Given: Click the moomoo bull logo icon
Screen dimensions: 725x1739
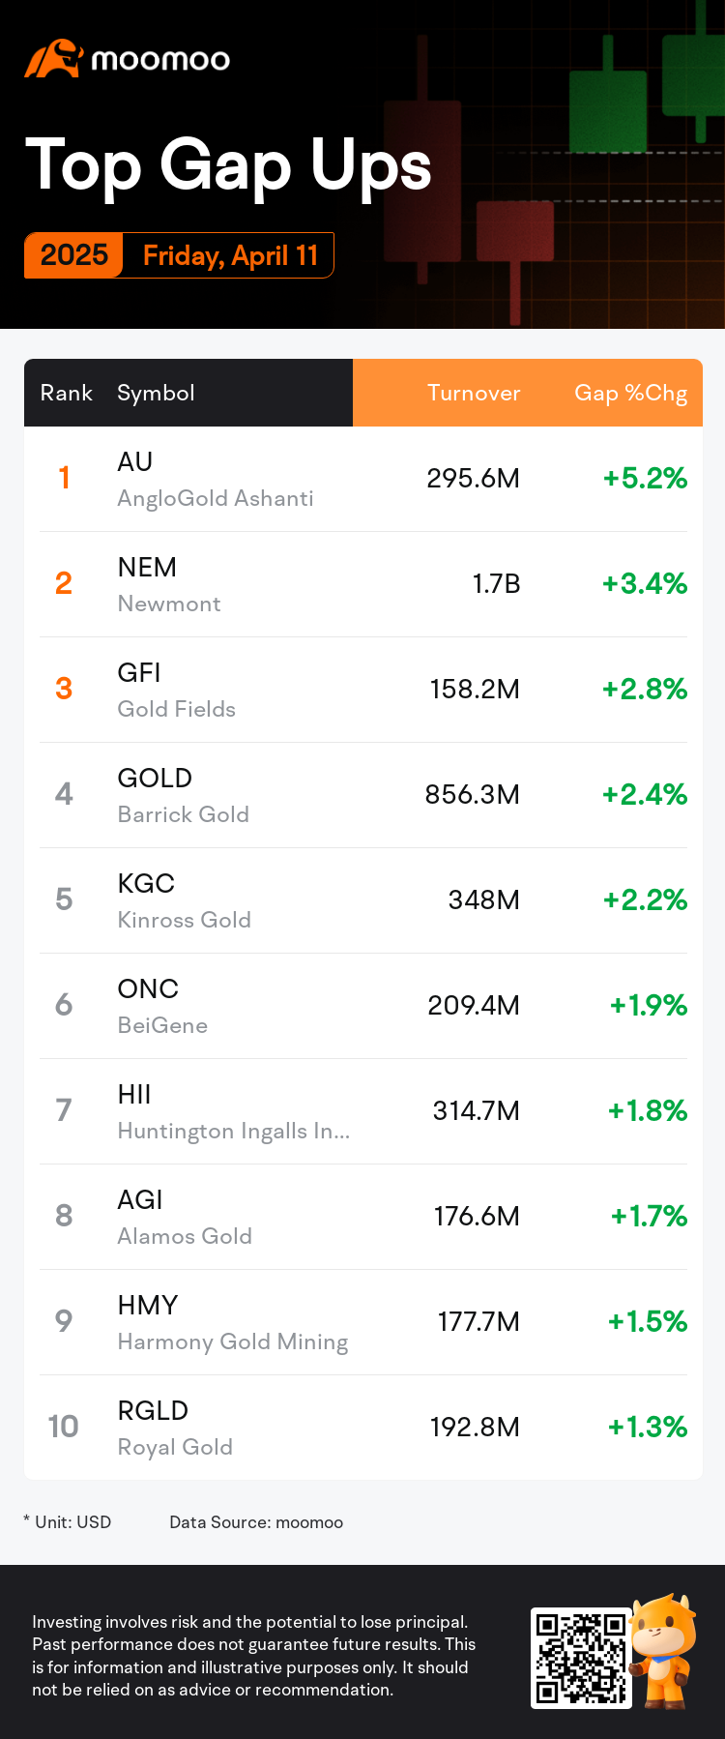Looking at the screenshot, I should click(52, 59).
